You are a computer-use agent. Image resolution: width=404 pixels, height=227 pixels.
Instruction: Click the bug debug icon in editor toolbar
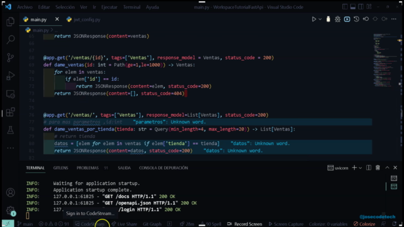(x=338, y=19)
